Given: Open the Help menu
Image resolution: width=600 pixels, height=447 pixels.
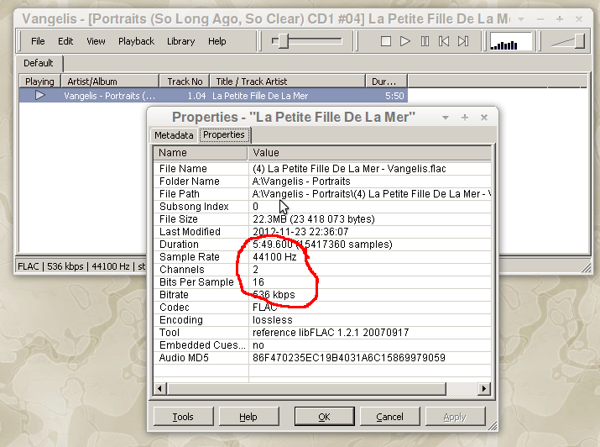Looking at the screenshot, I should tap(217, 41).
